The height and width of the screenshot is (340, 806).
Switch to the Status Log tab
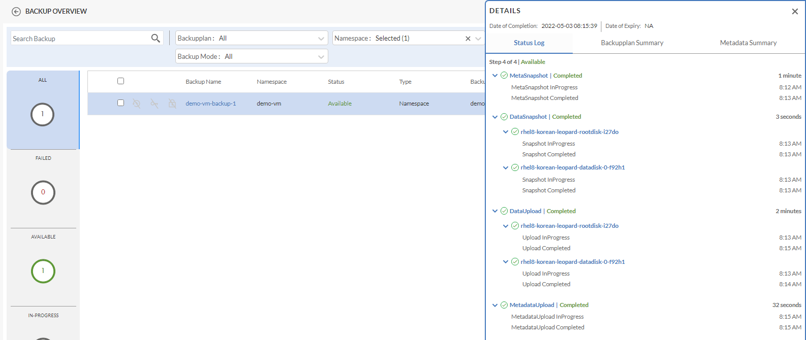(529, 43)
